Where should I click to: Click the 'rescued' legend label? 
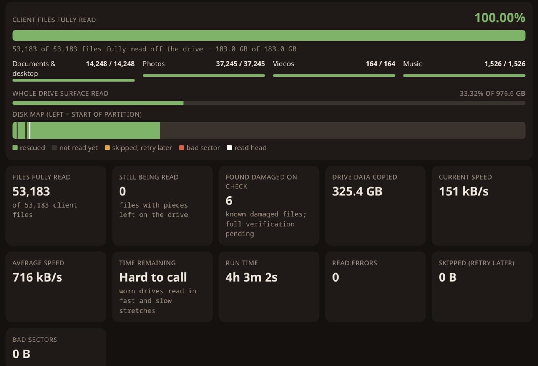(32, 148)
